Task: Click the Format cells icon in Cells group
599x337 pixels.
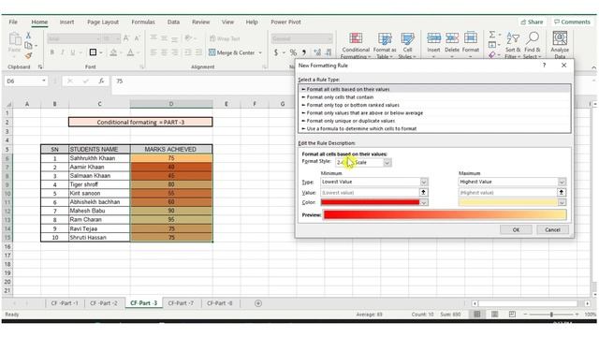Action: (x=470, y=38)
